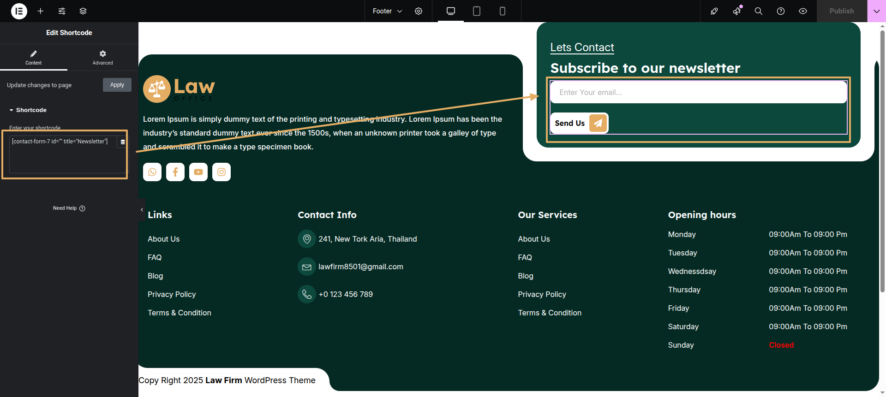This screenshot has height=397, width=886.
Task: Click the dynamic tags icon in shortcode field
Action: (123, 142)
